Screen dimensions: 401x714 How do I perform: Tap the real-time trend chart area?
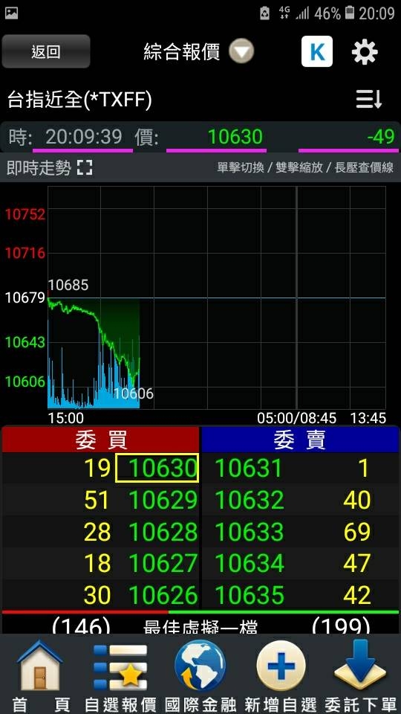tap(216, 297)
